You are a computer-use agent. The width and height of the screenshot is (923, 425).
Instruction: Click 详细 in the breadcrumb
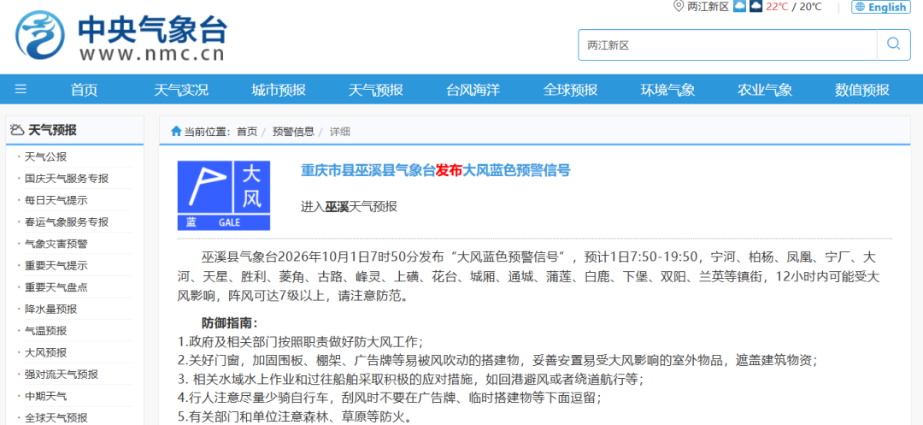click(339, 132)
